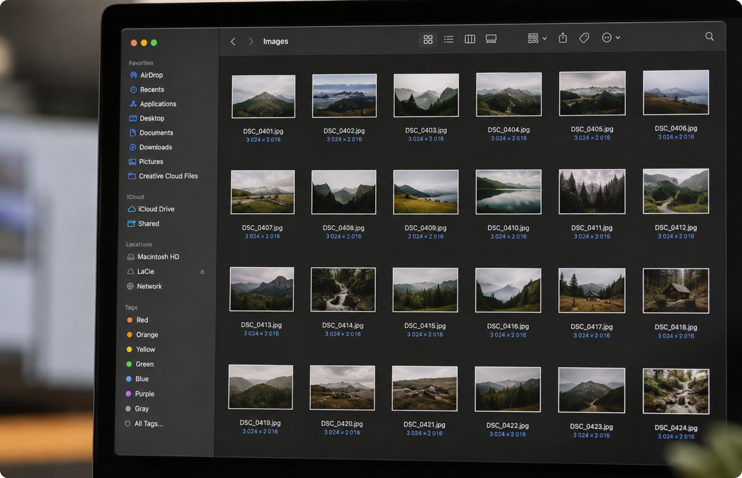Select Macintosh HD in Locations

[153, 257]
